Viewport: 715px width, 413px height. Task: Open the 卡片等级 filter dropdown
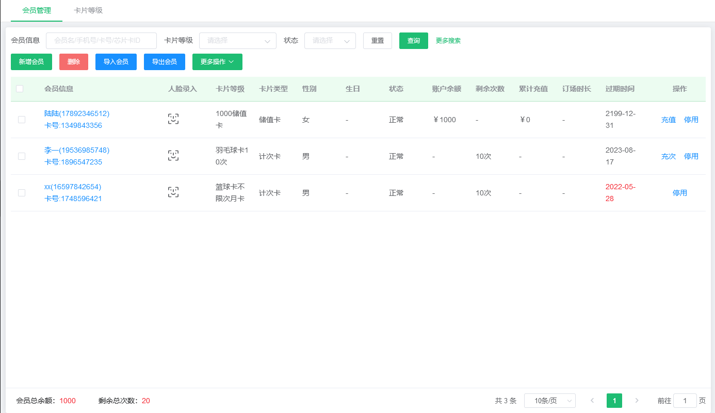(237, 40)
